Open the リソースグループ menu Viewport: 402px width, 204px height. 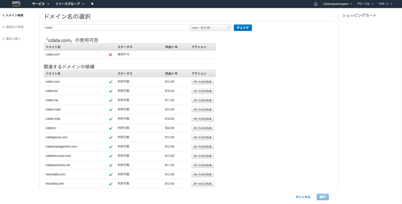click(70, 4)
